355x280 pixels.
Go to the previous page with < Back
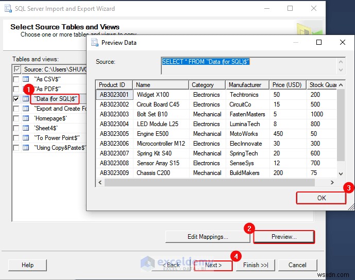(x=171, y=265)
